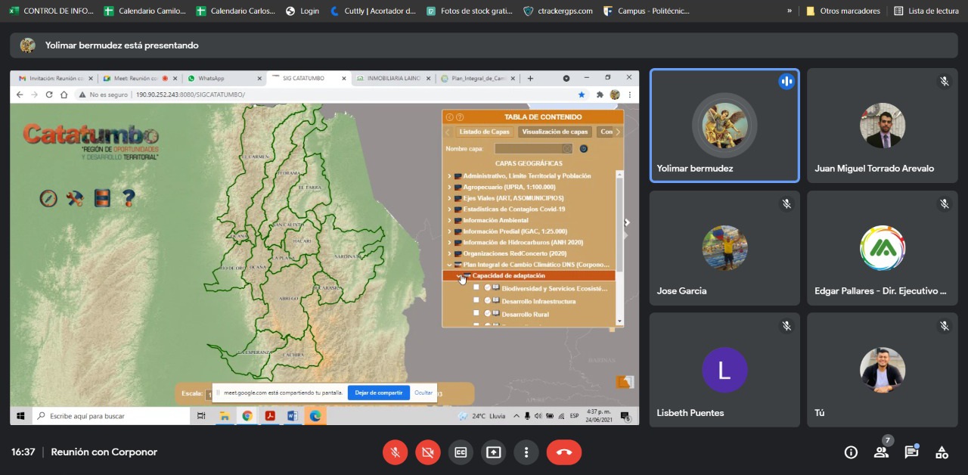Click the question mark help icon on map
This screenshot has height=475, width=968.
tap(129, 198)
